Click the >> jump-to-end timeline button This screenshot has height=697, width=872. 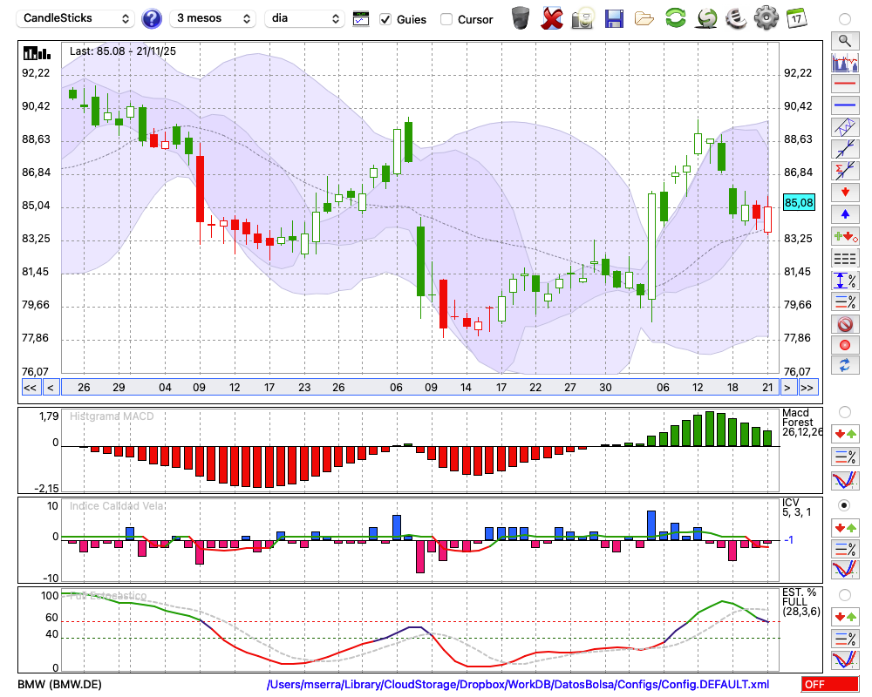tap(808, 388)
